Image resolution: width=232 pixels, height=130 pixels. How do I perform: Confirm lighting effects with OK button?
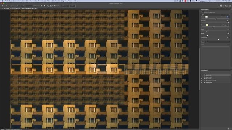pos(72,6)
